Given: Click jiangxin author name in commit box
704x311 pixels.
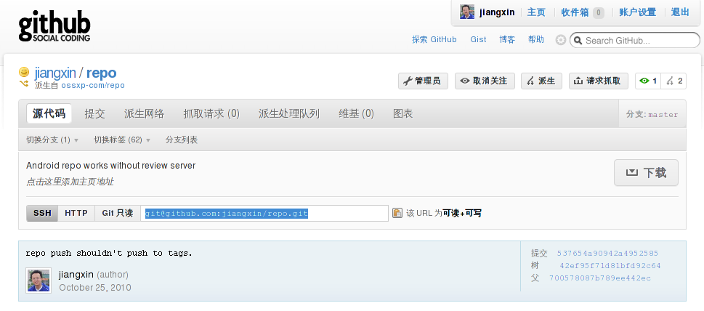Looking at the screenshot, I should coord(76,274).
